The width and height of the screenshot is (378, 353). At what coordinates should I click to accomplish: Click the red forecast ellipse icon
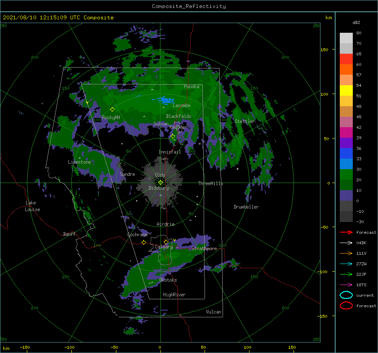point(346,306)
